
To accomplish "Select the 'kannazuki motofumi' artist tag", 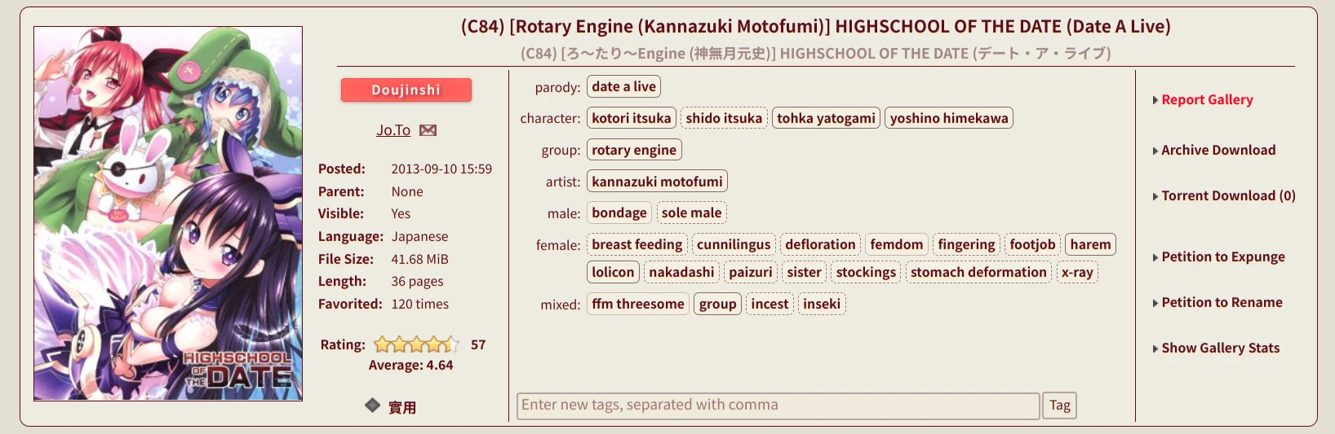I will tap(657, 182).
